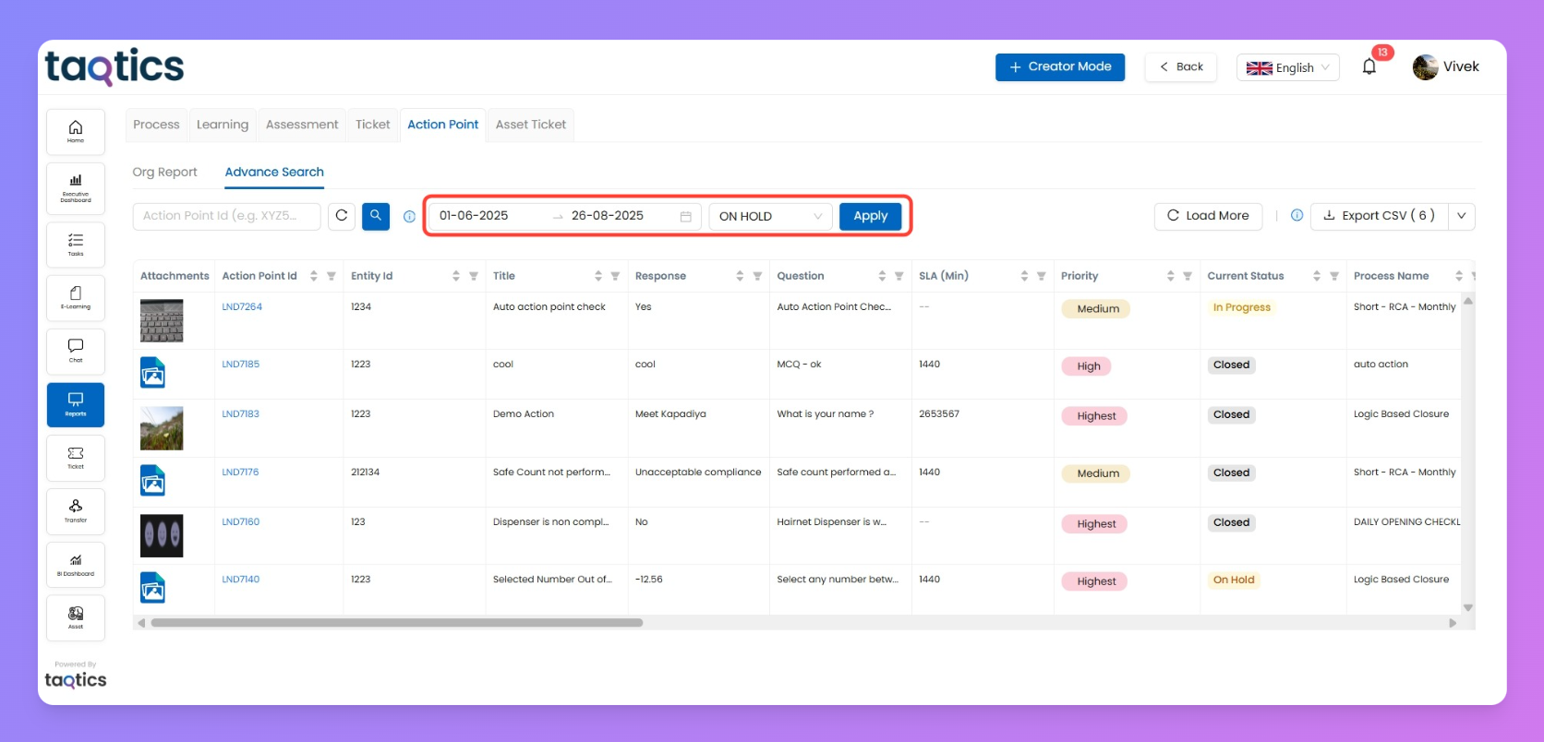This screenshot has height=742, width=1544.
Task: Filter the Title column
Action: point(615,276)
